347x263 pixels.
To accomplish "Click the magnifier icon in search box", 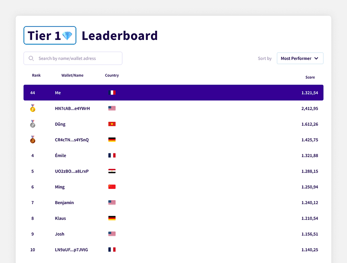I will (31, 58).
